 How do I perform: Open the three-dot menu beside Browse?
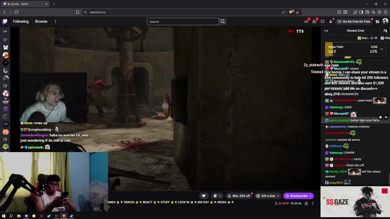(x=55, y=22)
